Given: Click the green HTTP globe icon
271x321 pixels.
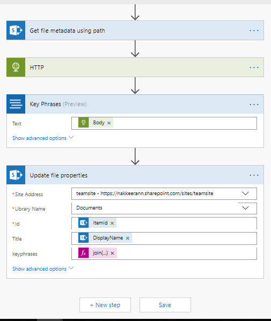Looking at the screenshot, I should tap(16, 68).
